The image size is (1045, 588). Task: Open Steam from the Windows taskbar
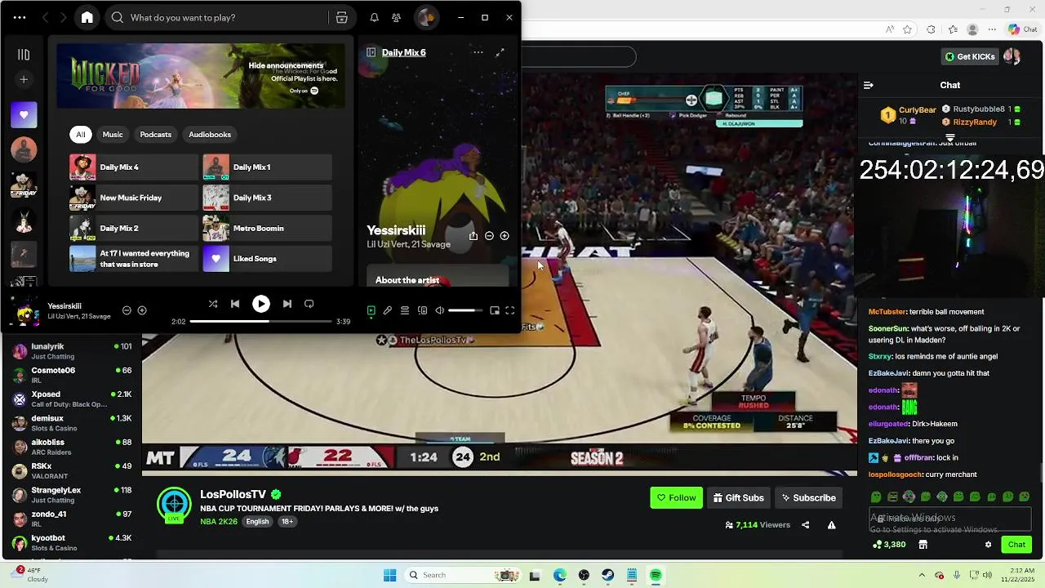pyautogui.click(x=608, y=575)
